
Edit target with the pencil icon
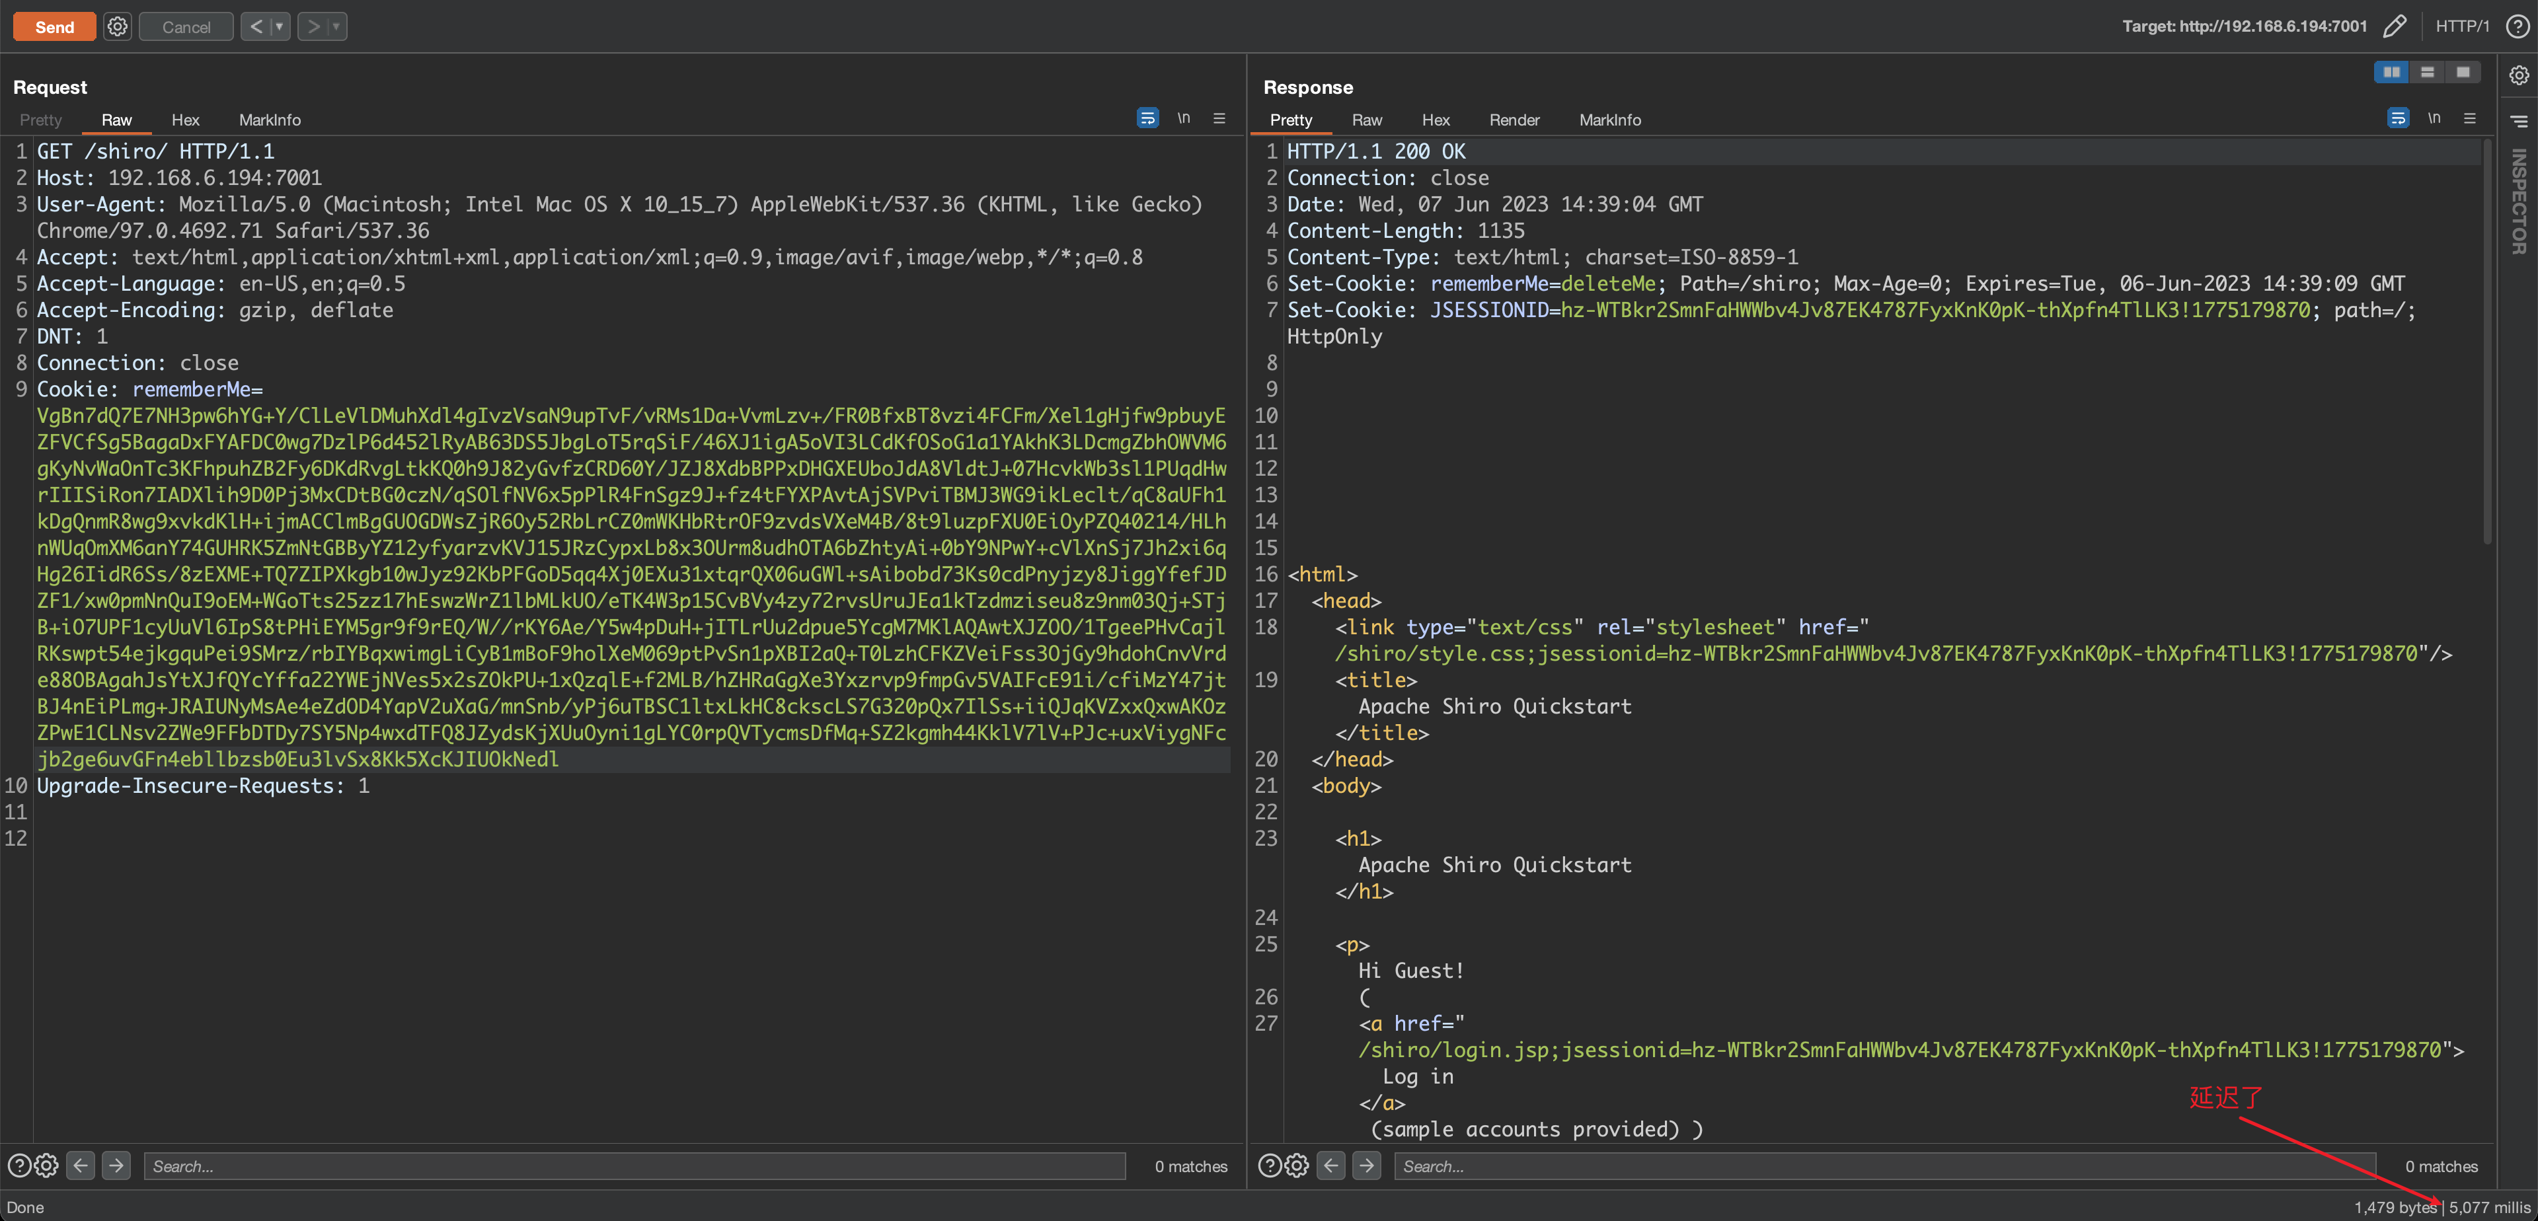[x=2394, y=26]
